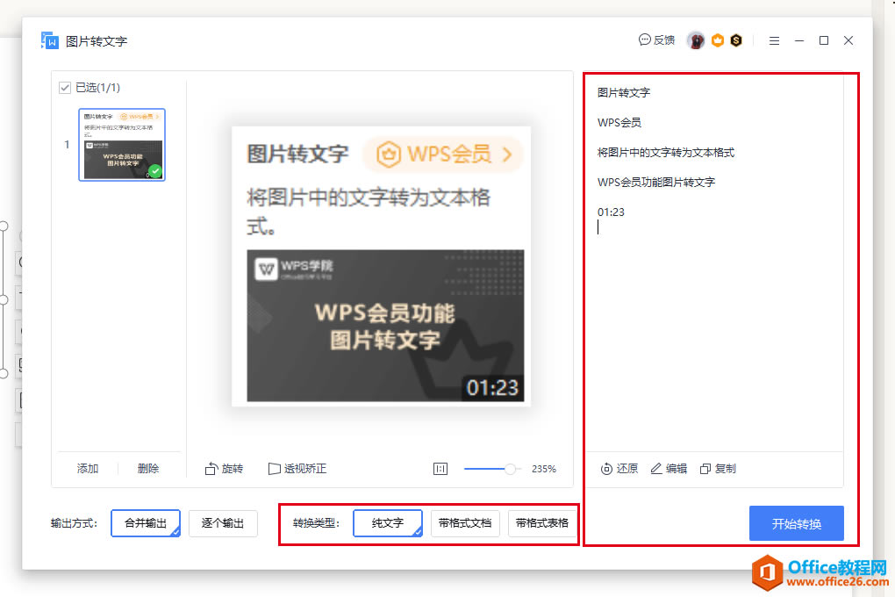Image resolution: width=895 pixels, height=597 pixels.
Task: Choose 带格式表格 conversion type
Action: pos(541,523)
